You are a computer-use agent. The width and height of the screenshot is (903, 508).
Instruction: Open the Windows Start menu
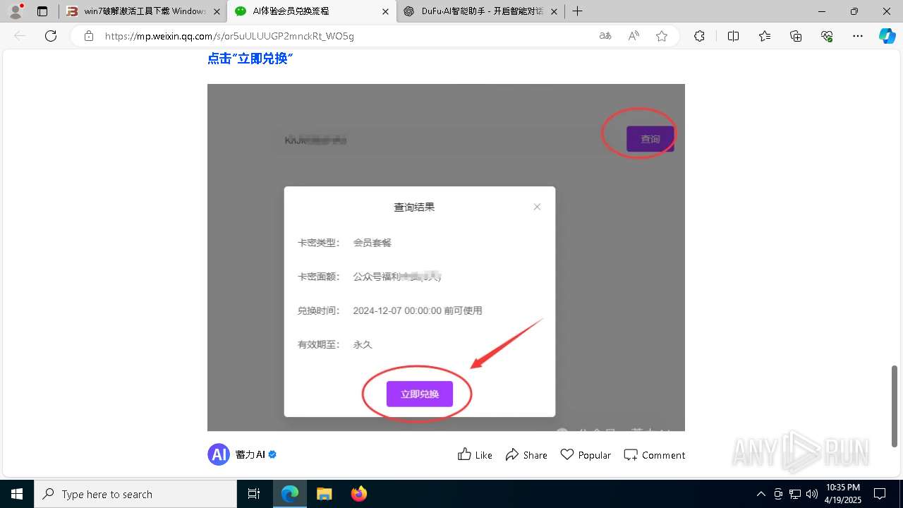17,494
